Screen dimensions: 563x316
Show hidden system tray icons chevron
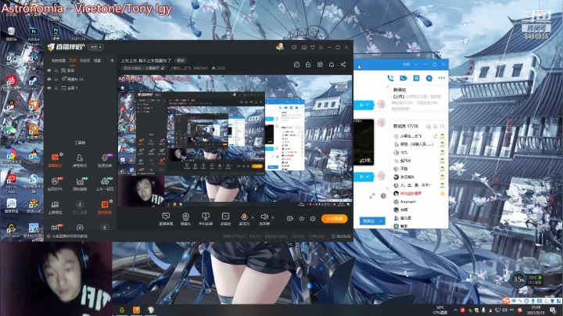455,310
